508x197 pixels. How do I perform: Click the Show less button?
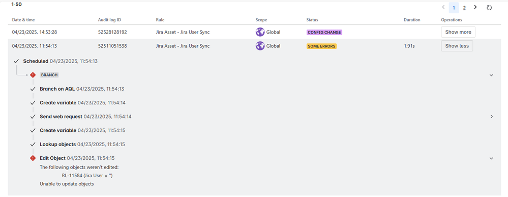coord(457,46)
